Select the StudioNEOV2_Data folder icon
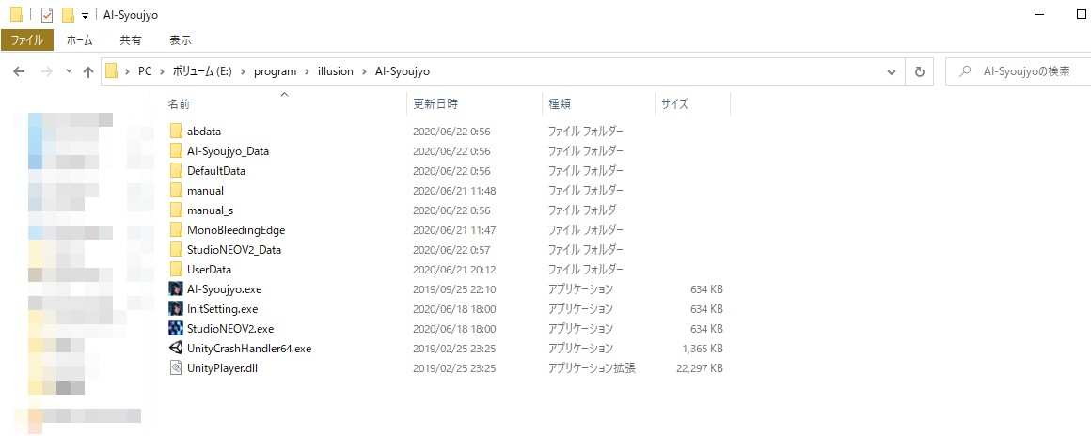The image size is (1091, 436). [x=175, y=249]
